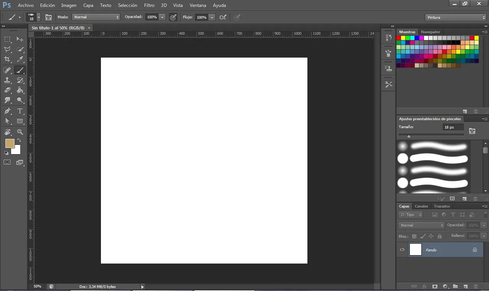Select the Polygonal Lasso tool
The height and width of the screenshot is (291, 489).
coord(7,49)
